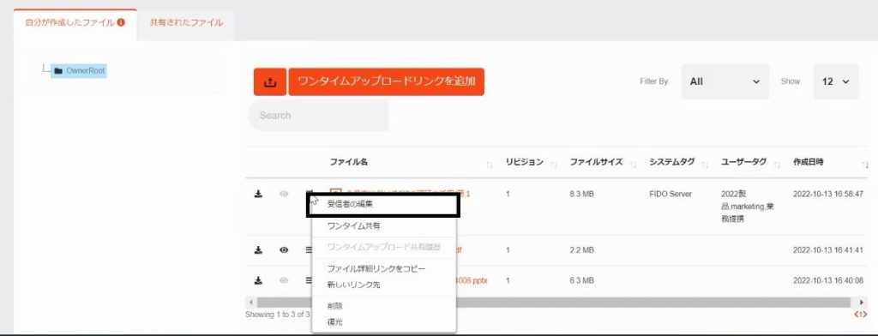
Task: Download the 8.3 MB file
Action: point(258,194)
